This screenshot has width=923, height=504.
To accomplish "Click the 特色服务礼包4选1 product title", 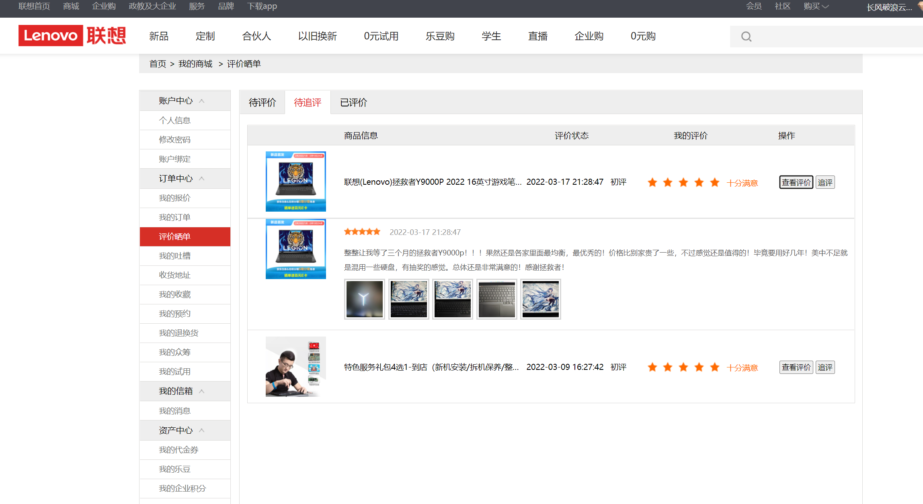I will coord(431,367).
